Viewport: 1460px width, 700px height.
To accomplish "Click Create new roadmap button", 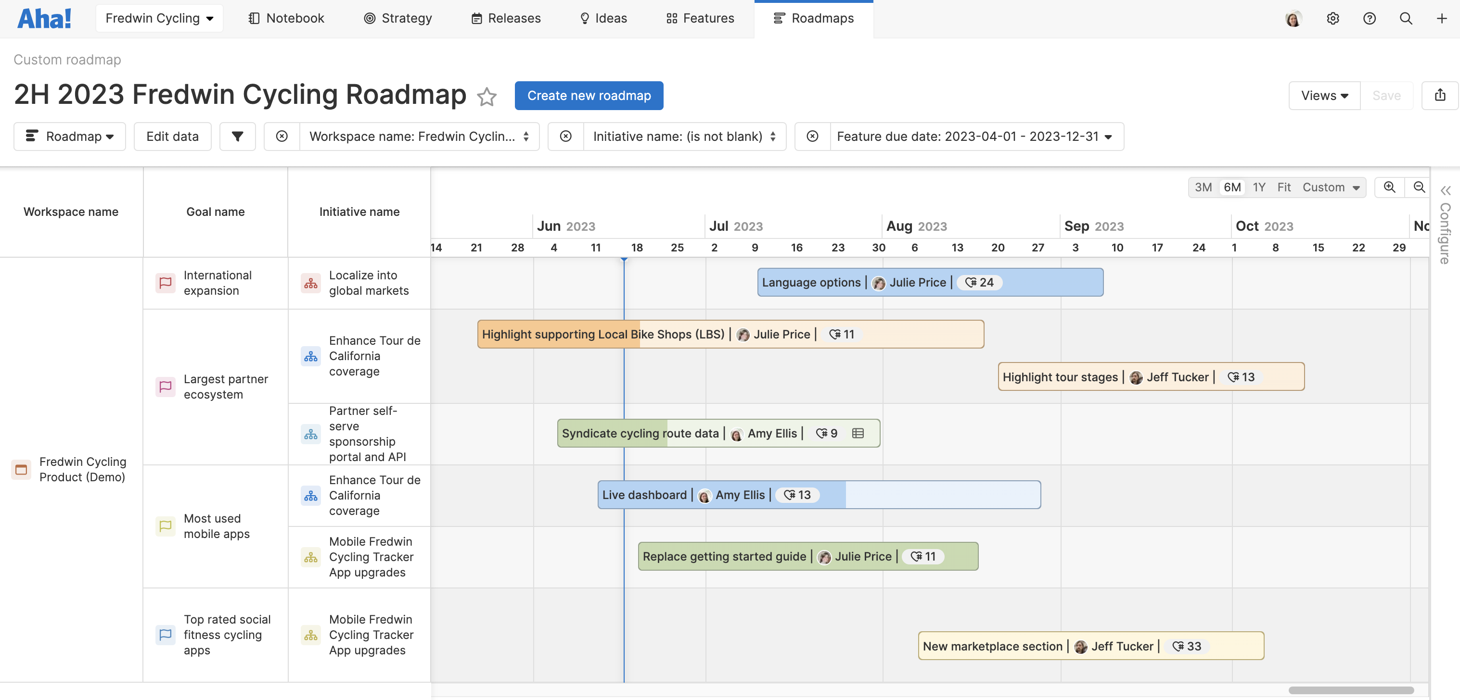I will (x=589, y=96).
